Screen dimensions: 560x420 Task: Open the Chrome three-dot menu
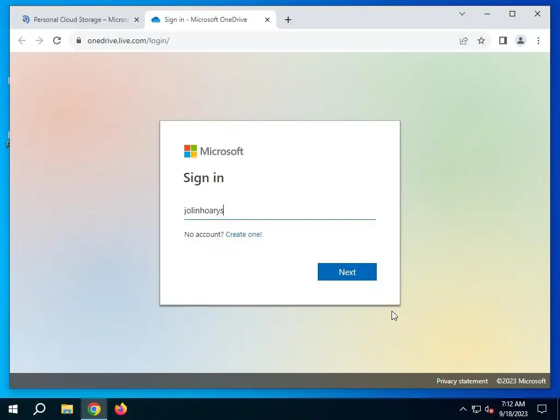tap(538, 40)
